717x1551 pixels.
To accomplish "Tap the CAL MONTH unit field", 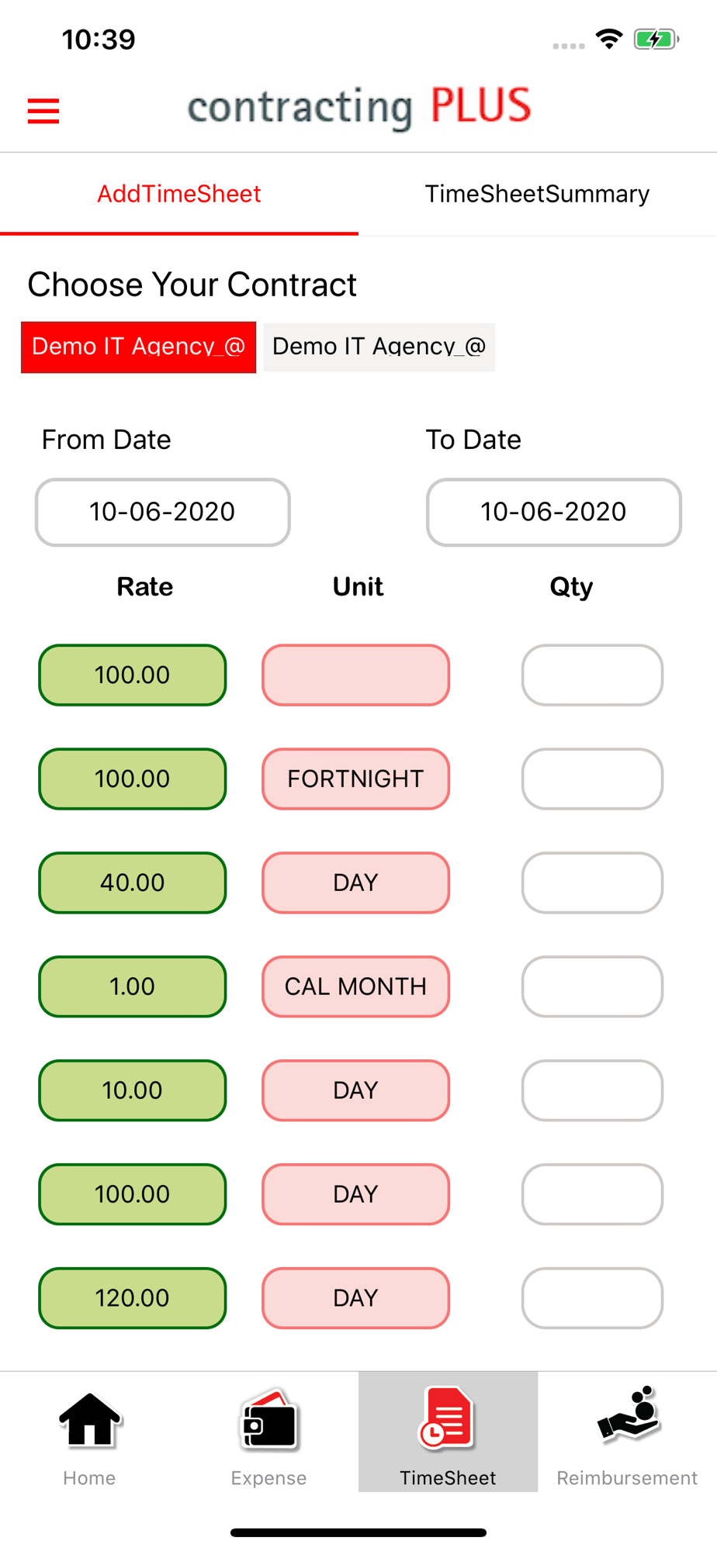I will click(355, 986).
